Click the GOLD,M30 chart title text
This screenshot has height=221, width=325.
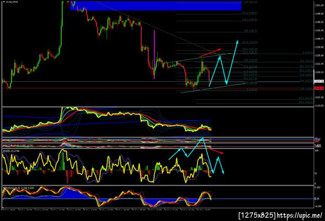coord(12,2)
